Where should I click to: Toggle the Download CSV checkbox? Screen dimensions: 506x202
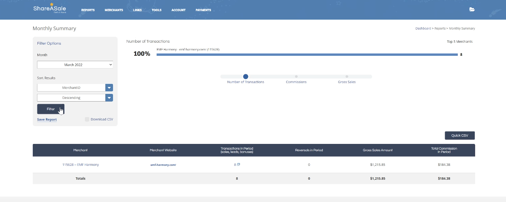[x=87, y=119]
